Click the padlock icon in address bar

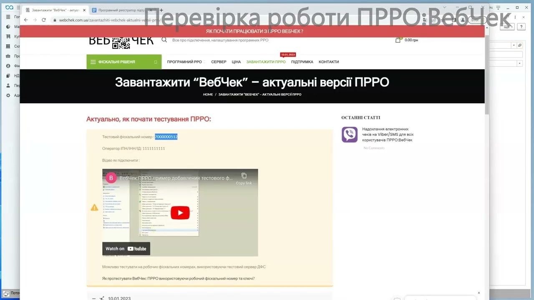coord(55,20)
